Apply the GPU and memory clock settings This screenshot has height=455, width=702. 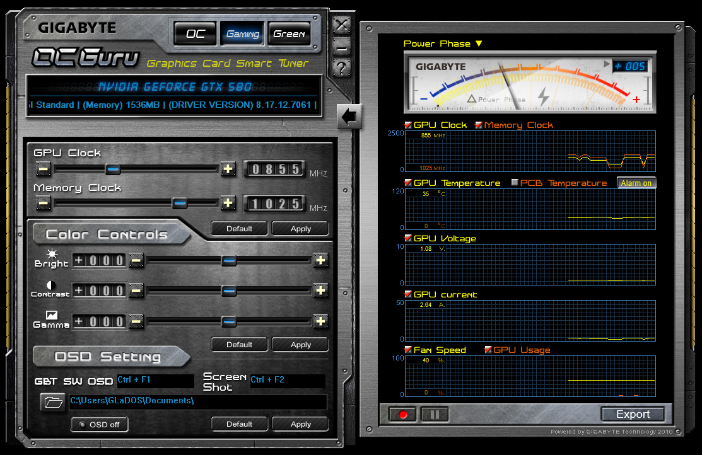click(300, 229)
